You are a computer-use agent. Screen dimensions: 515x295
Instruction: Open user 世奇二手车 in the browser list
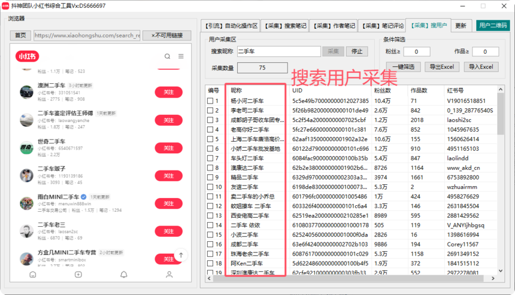(51, 141)
